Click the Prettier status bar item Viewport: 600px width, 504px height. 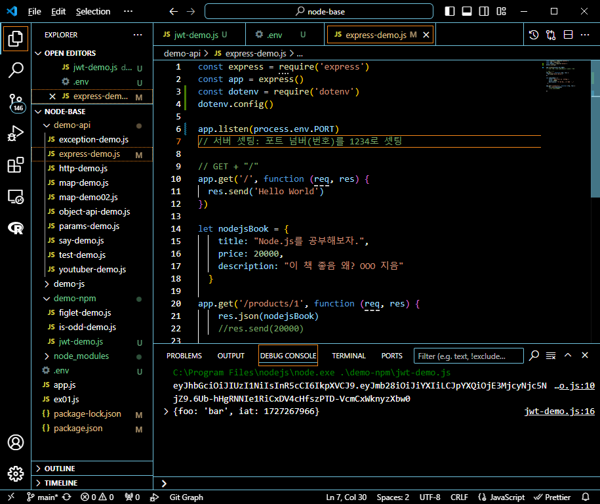(552, 497)
